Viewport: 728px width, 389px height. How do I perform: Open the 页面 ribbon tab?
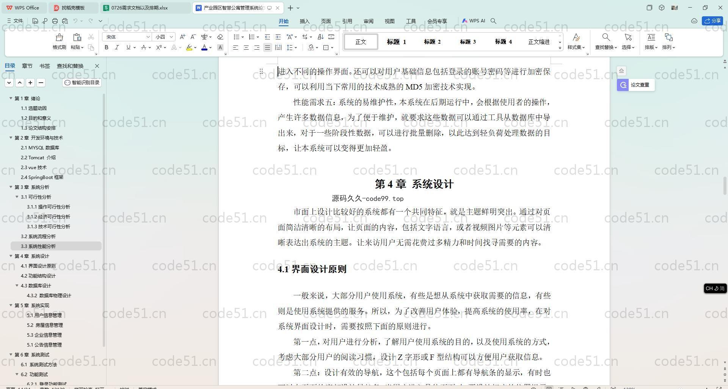326,21
